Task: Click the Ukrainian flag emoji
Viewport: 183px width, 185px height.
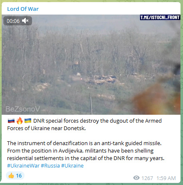Action: point(28,121)
